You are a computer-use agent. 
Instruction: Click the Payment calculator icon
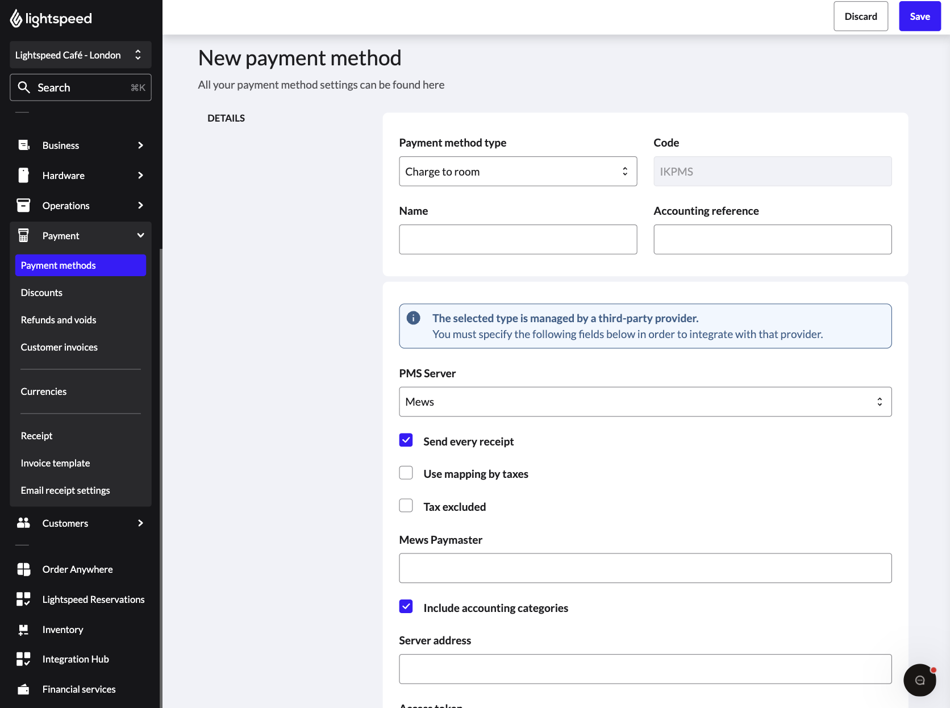coord(23,235)
